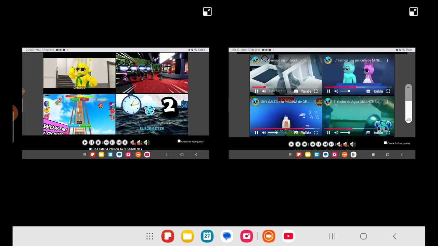Open YouTube in left window's taskbar
The image size is (438, 246).
(147, 155)
